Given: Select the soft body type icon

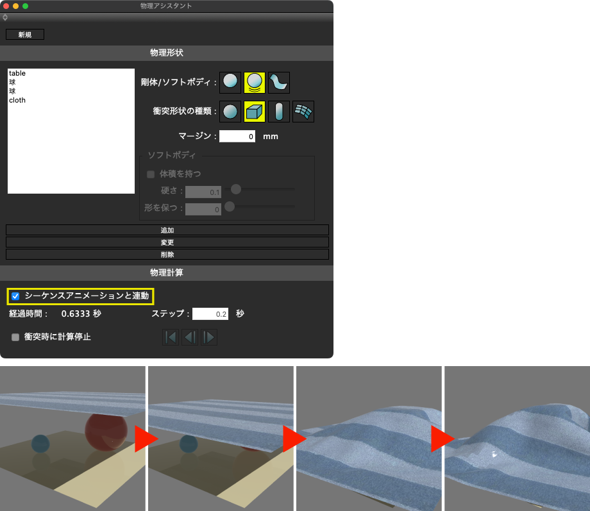Looking at the screenshot, I should click(255, 82).
